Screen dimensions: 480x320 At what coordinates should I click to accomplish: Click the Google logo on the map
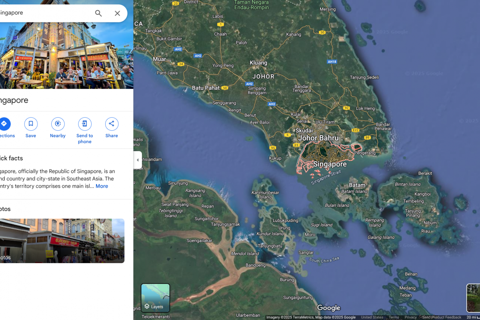coord(328,308)
